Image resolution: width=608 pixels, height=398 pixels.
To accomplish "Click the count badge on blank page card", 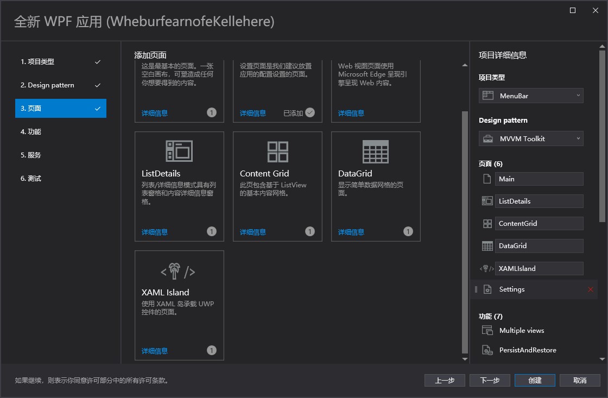I will coord(211,112).
